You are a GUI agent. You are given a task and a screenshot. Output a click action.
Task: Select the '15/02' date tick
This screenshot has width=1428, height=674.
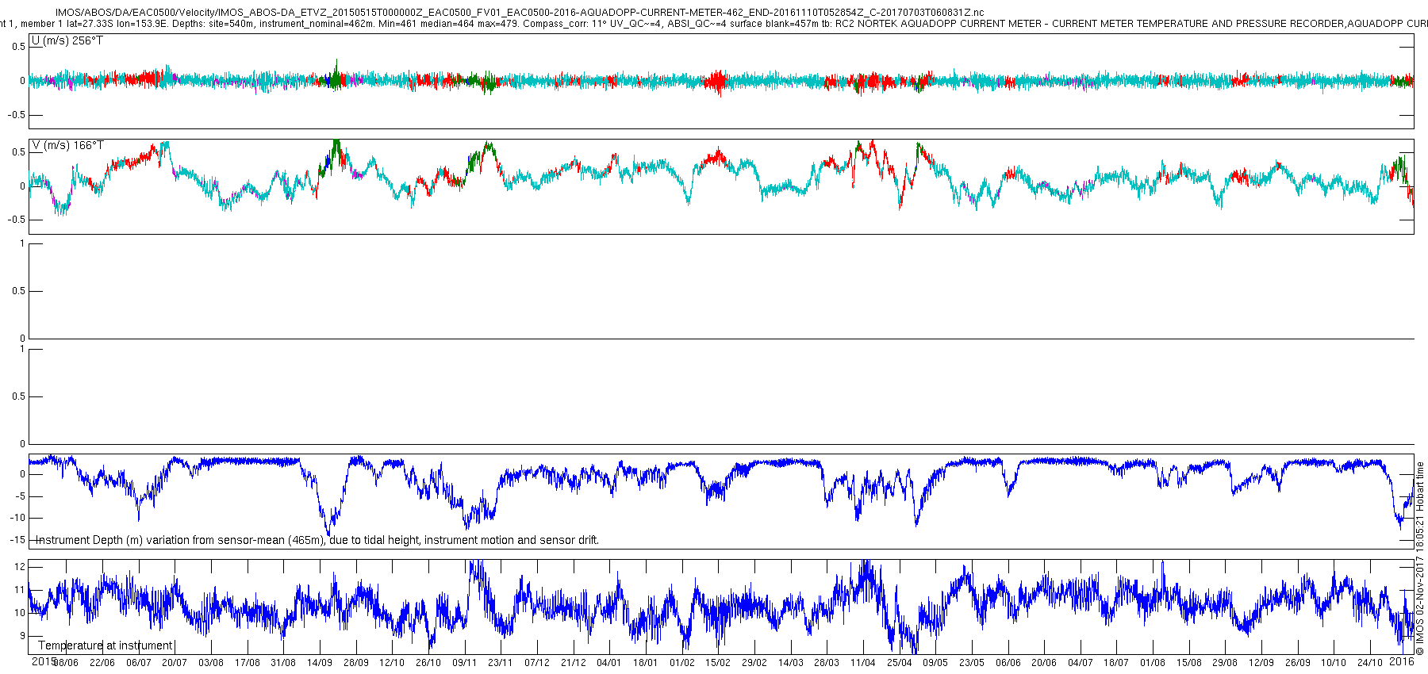pyautogui.click(x=718, y=663)
